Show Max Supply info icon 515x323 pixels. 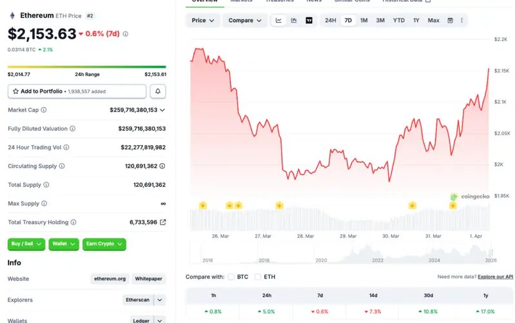[44, 203]
